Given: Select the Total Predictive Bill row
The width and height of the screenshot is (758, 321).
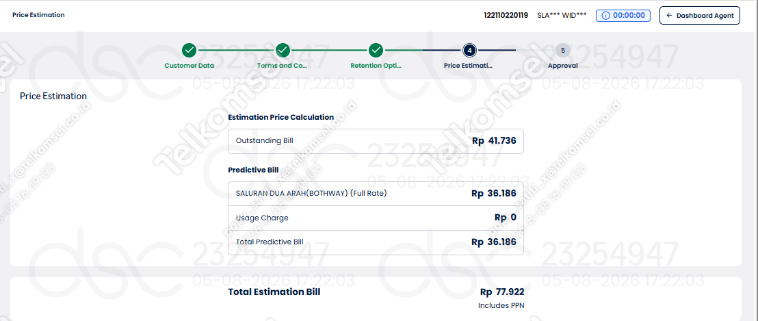Looking at the screenshot, I should click(376, 242).
